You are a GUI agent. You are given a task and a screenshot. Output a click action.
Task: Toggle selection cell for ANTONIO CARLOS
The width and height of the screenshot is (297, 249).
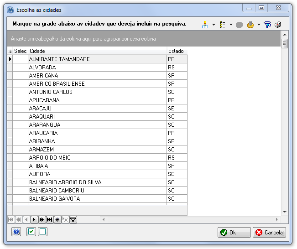tap(20, 92)
